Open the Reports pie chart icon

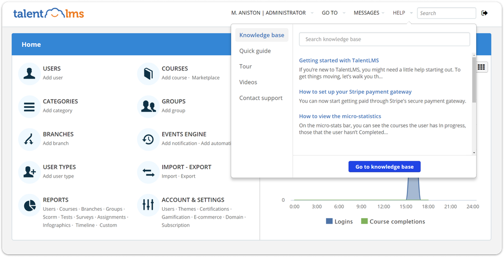pyautogui.click(x=29, y=205)
